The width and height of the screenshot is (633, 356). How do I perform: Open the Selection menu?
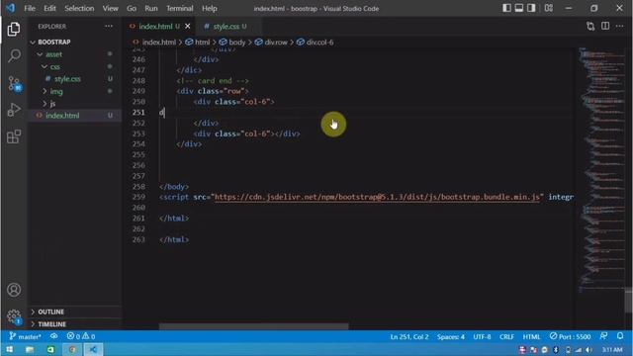[79, 9]
